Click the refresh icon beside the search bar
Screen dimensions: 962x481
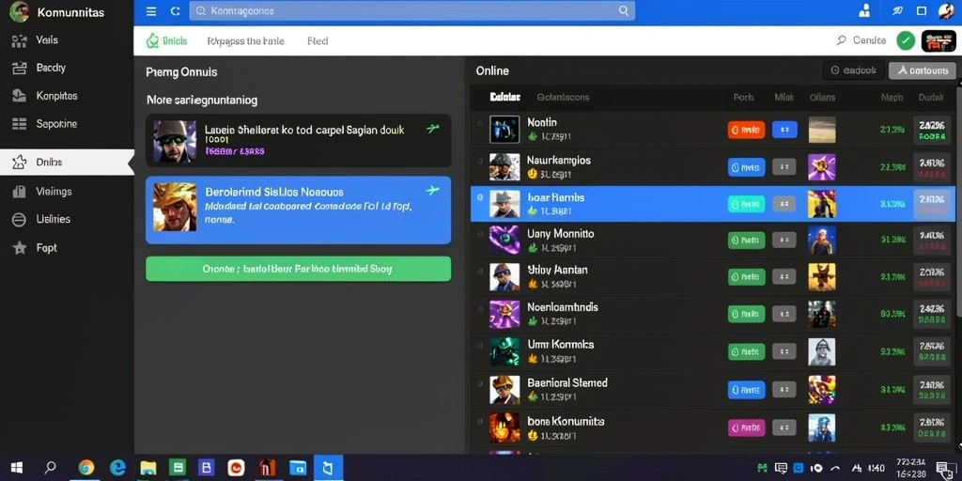pyautogui.click(x=175, y=11)
